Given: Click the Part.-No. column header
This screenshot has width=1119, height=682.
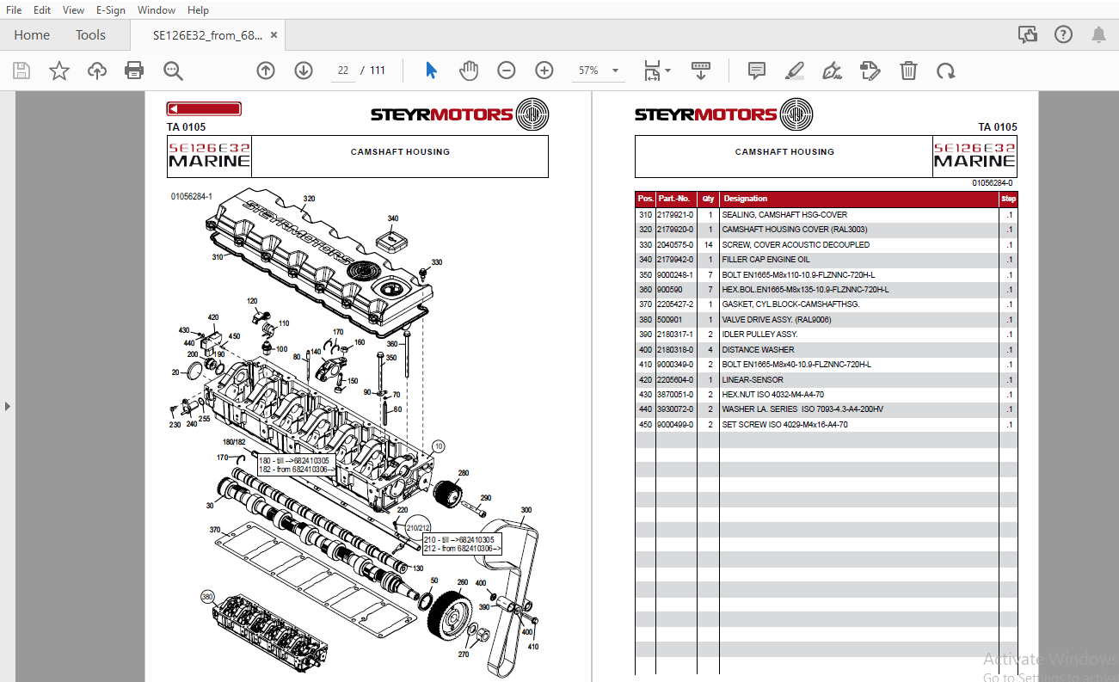Looking at the screenshot, I should pyautogui.click(x=675, y=199).
